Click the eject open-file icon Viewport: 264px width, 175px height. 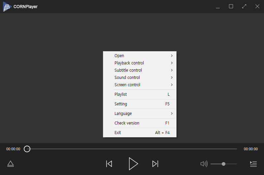pos(11,164)
